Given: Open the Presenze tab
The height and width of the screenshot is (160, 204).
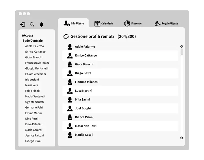Looking at the screenshot, I should (133, 23).
